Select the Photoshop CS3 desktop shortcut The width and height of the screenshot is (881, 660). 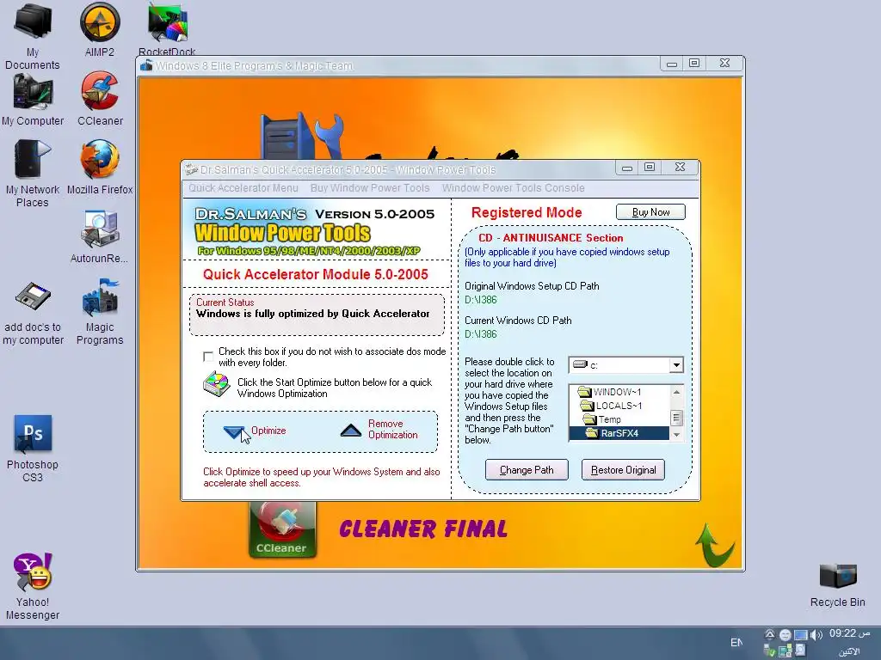click(33, 449)
